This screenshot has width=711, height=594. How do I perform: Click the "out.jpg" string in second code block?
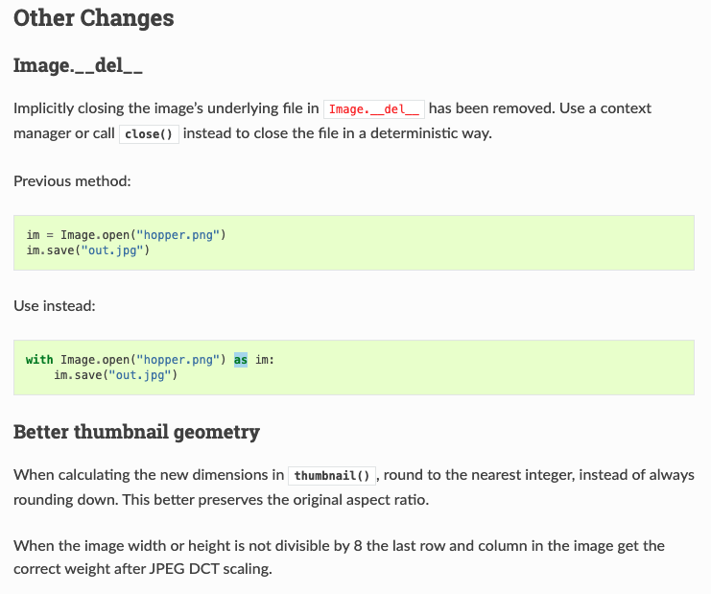(x=140, y=375)
